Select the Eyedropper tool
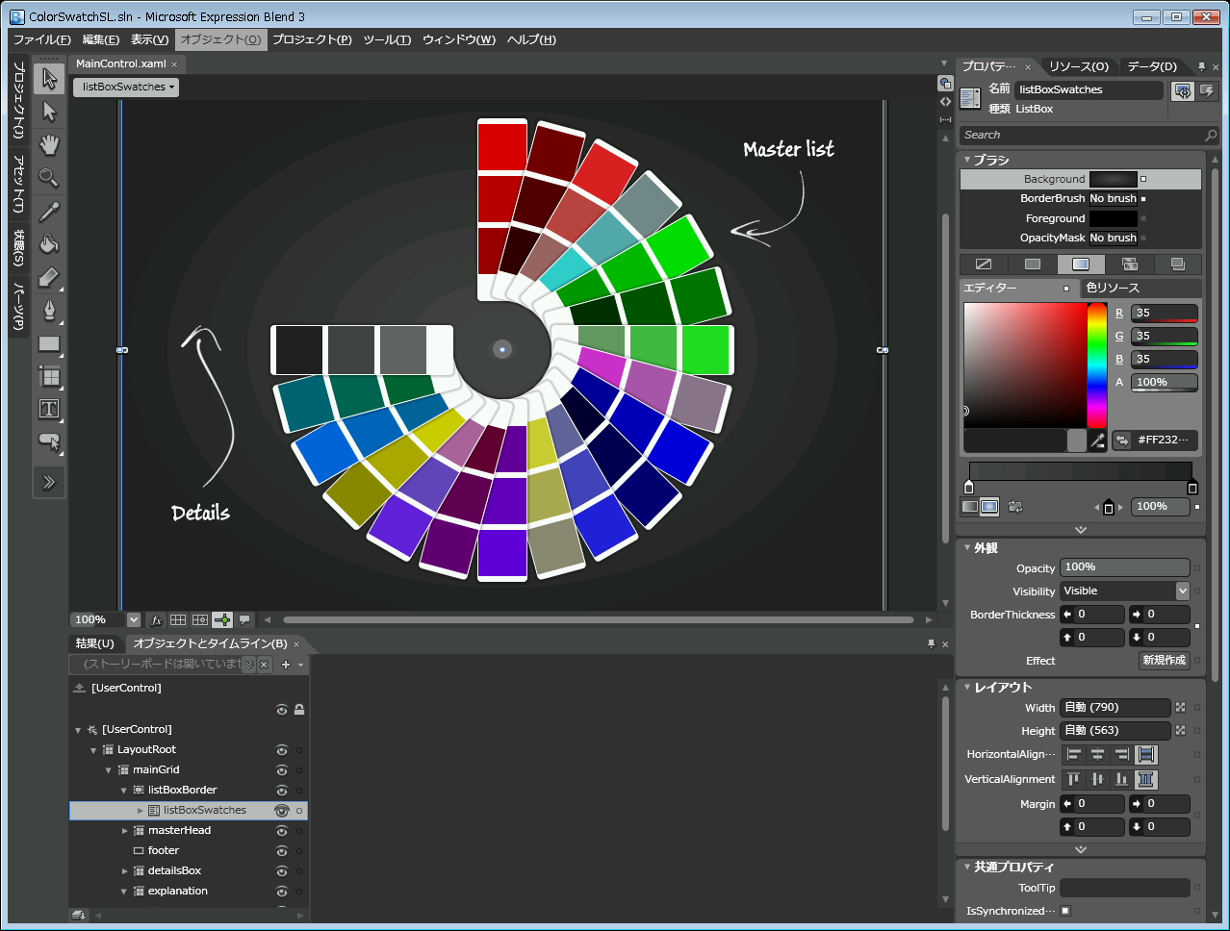The width and height of the screenshot is (1230, 931). 49,211
